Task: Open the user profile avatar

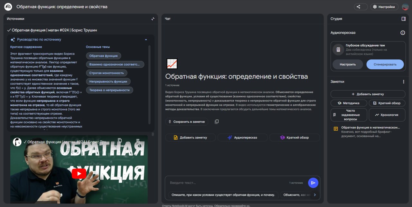Action: point(405,7)
